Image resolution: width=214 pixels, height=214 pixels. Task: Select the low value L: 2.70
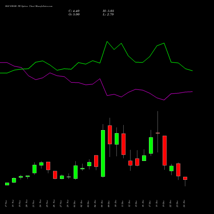coord(108,15)
